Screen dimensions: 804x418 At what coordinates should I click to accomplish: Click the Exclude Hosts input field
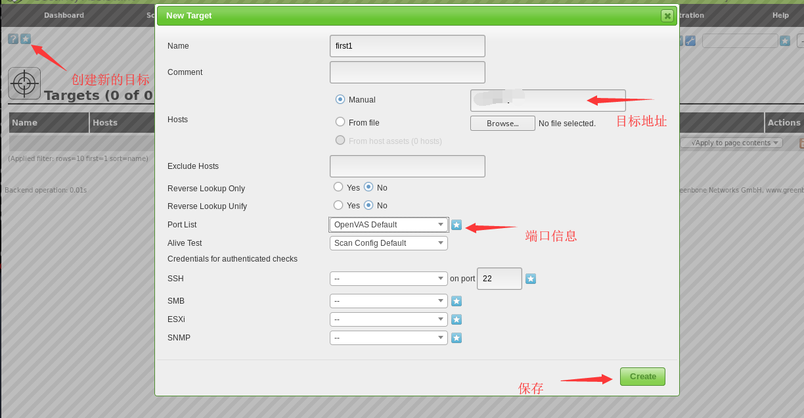click(407, 166)
